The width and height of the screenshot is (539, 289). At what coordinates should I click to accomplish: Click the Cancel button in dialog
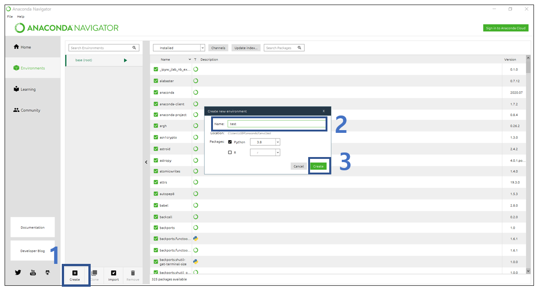point(299,166)
